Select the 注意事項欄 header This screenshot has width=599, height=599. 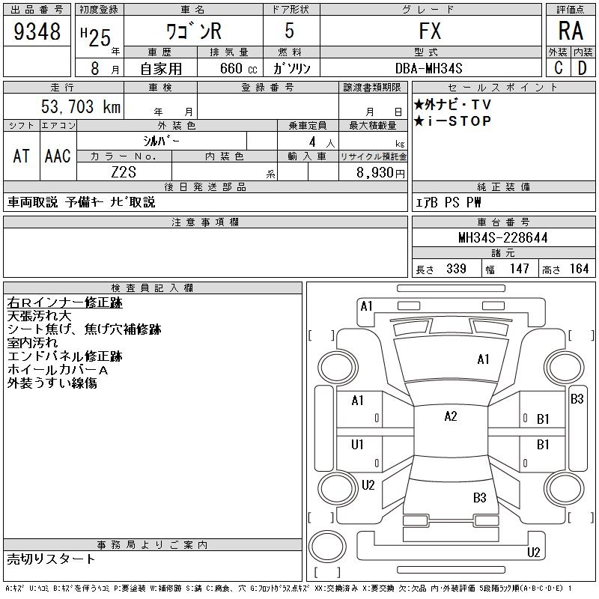205,222
